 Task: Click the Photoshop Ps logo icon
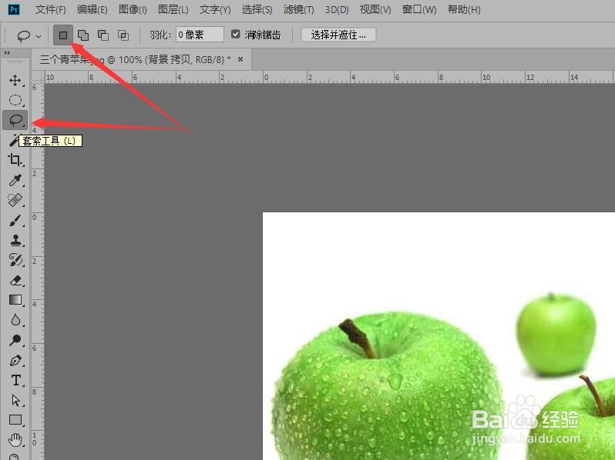(14, 9)
